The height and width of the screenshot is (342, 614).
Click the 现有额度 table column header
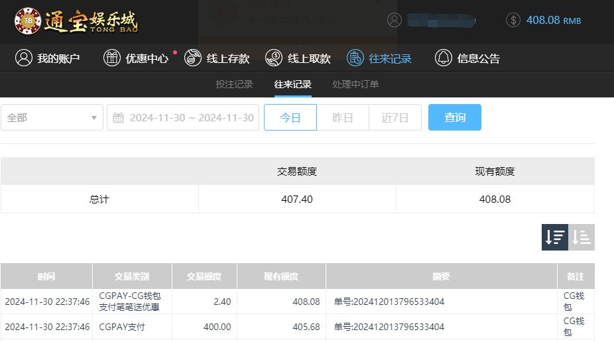pos(281,276)
